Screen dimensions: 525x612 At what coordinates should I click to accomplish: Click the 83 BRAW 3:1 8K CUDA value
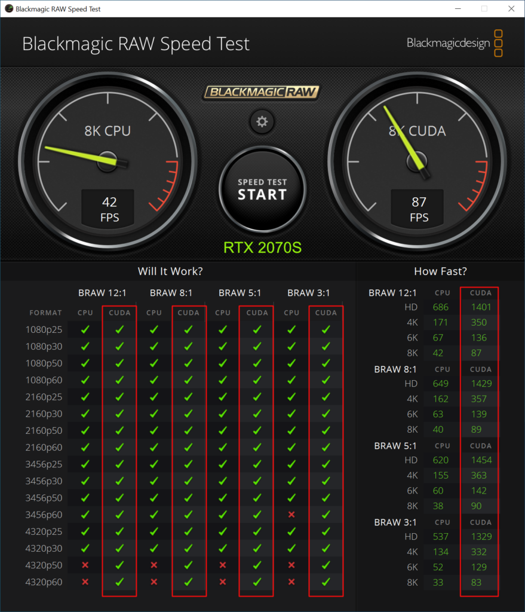coord(476,582)
